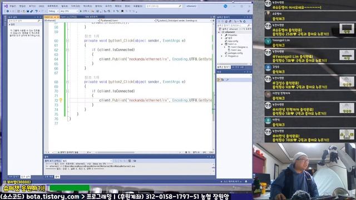356x200 pixels.
Task: Click the Visual Studio logo icon
Action: [6, 6]
